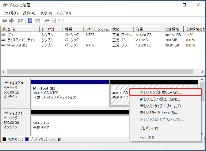The width and height of the screenshot is (206, 151).
Task: Click the rescan disks toolbar icon
Action: [47, 21]
